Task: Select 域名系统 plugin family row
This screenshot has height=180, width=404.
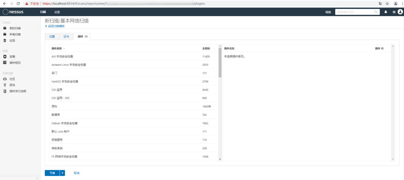Action: coord(134,148)
